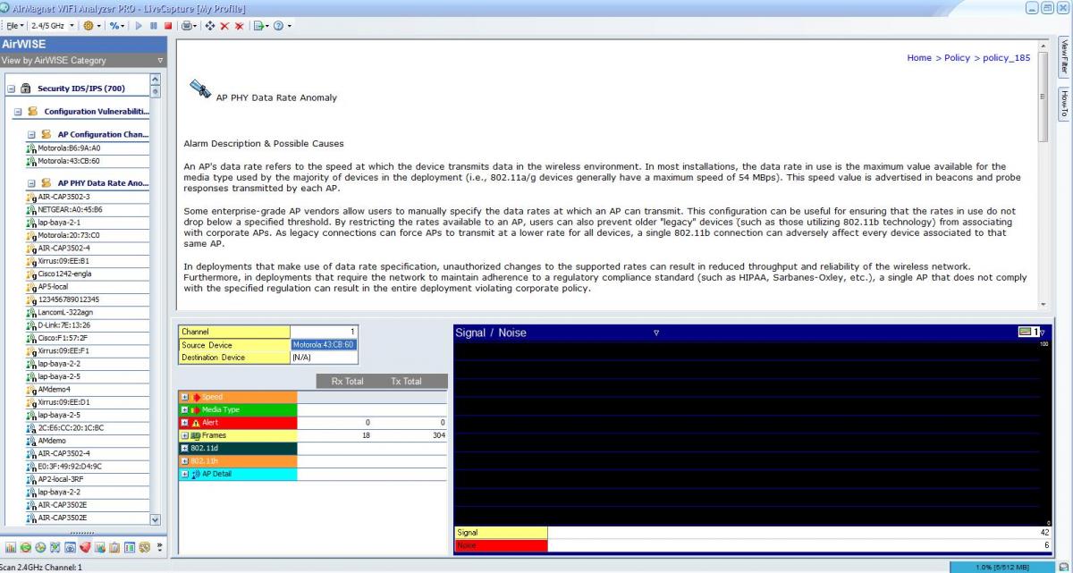Screen dimensions: 1073x573
Task: Click the bar chart icon in bottom navigation
Action: coord(11,547)
